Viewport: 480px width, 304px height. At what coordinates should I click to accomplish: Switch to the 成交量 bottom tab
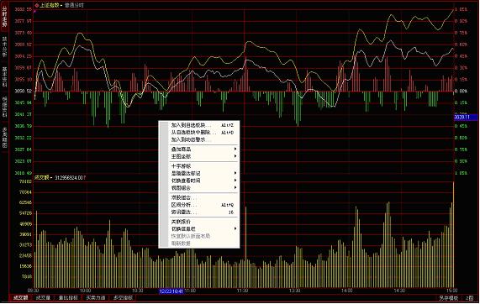tap(43, 297)
